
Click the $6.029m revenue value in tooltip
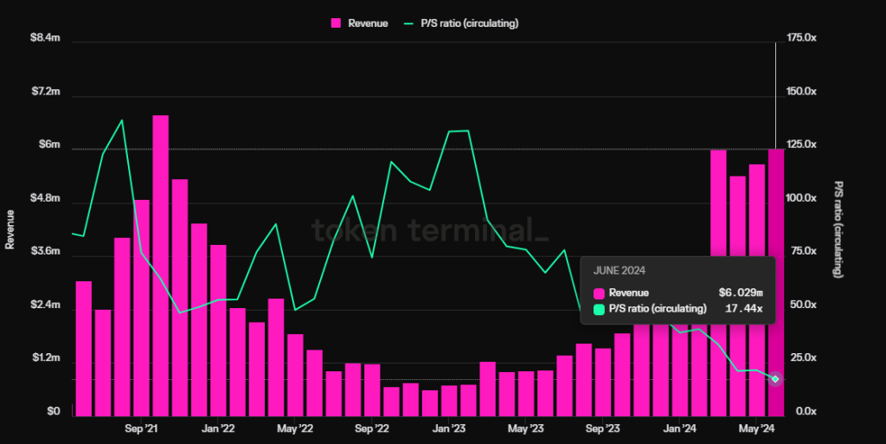741,293
